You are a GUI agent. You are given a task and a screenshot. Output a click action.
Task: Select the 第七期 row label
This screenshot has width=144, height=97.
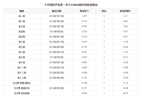coord(22,47)
